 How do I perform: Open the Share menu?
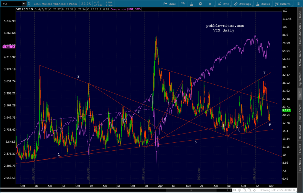170,4
